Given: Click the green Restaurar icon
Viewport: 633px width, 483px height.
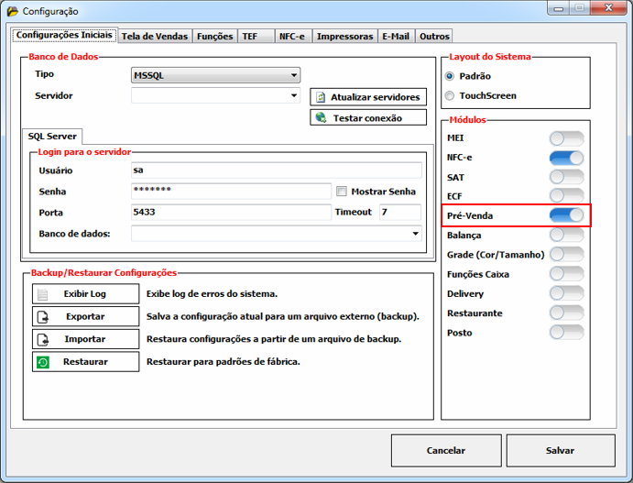Looking at the screenshot, I should pos(42,362).
